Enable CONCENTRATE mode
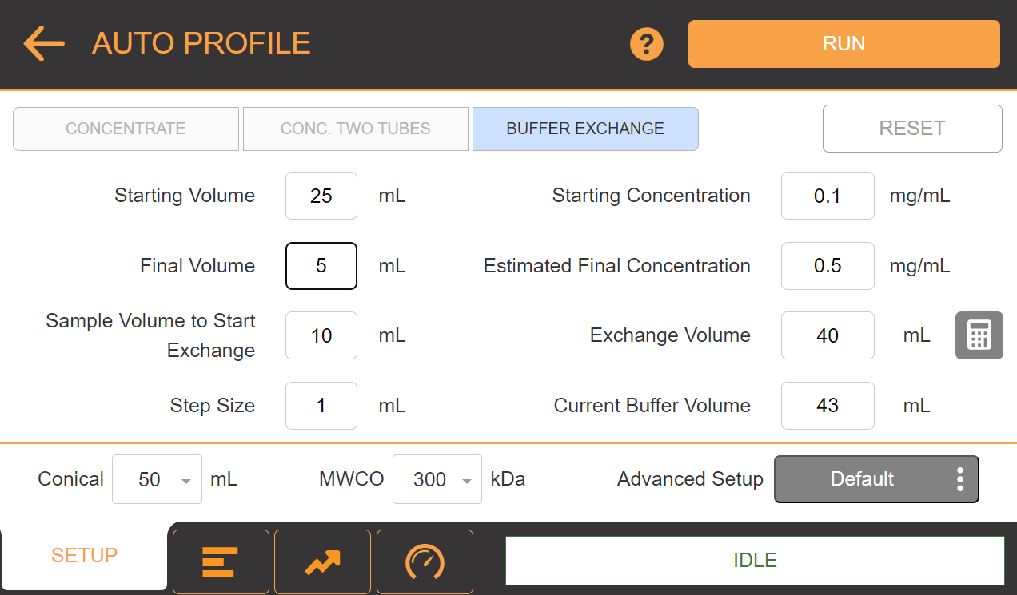 coord(126,129)
